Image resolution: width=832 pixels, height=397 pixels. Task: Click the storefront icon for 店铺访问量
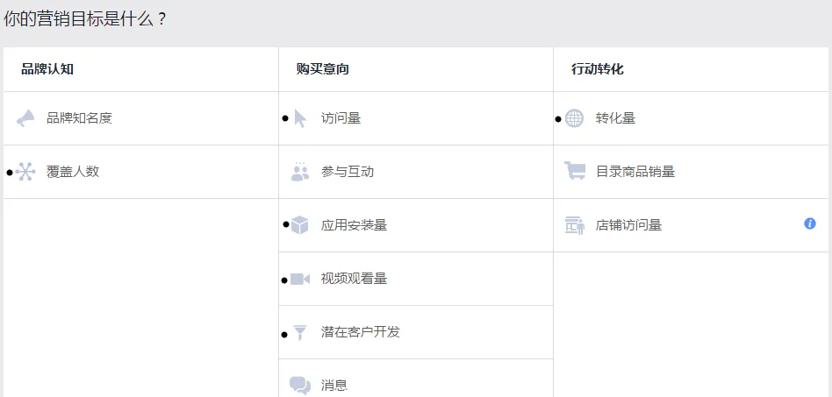pos(575,225)
